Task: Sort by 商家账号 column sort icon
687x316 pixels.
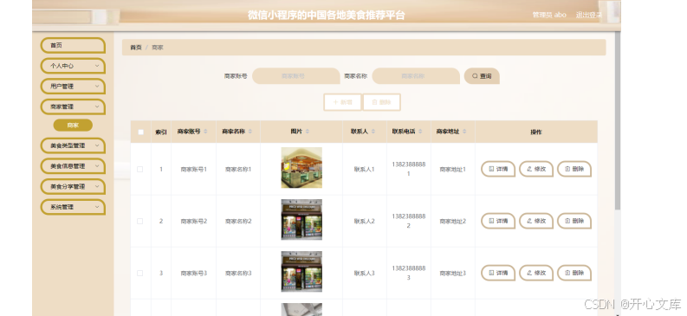Action: tap(205, 132)
